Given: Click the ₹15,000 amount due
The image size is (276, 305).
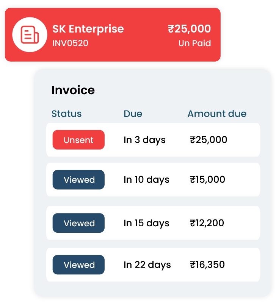Looking at the screenshot, I should click(208, 179).
